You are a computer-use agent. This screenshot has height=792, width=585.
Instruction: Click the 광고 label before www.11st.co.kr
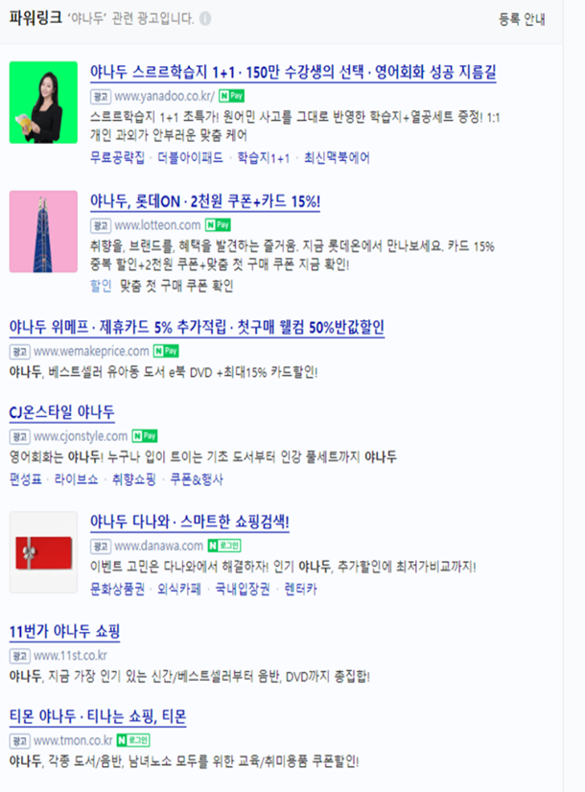[20, 656]
